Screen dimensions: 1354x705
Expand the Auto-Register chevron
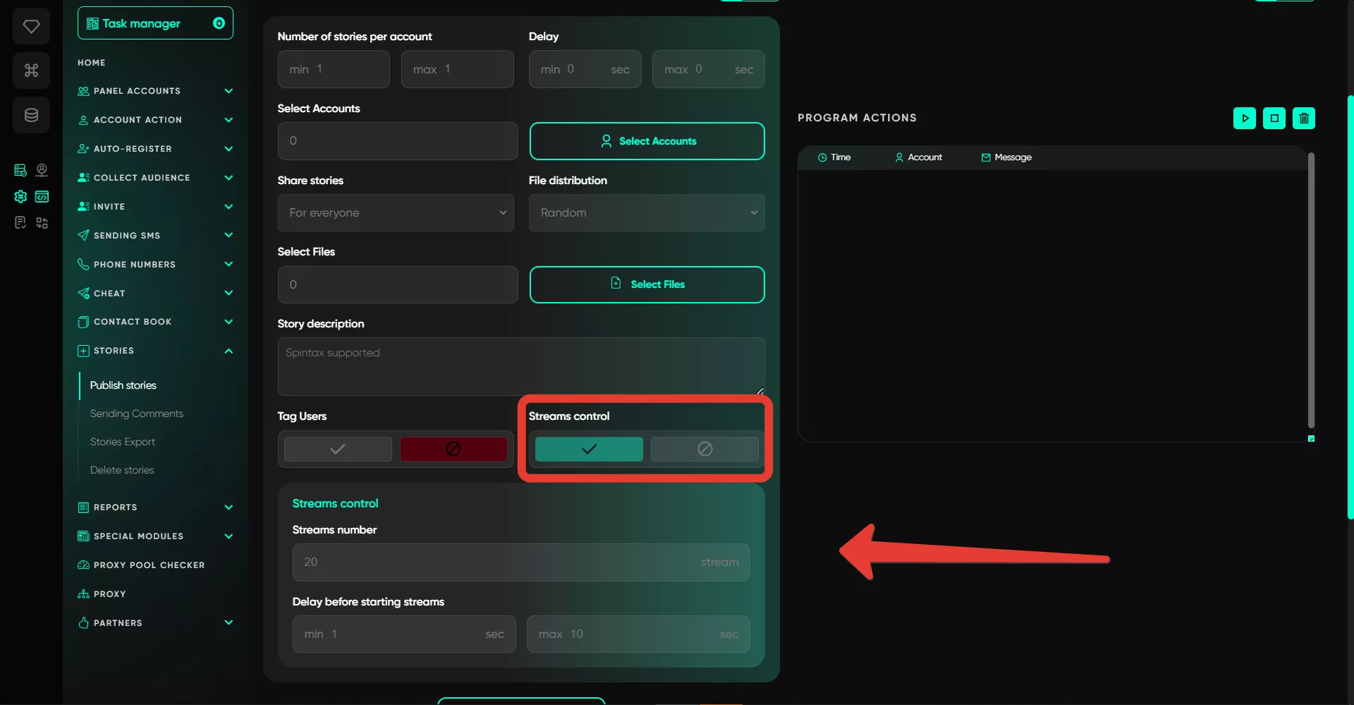point(228,149)
